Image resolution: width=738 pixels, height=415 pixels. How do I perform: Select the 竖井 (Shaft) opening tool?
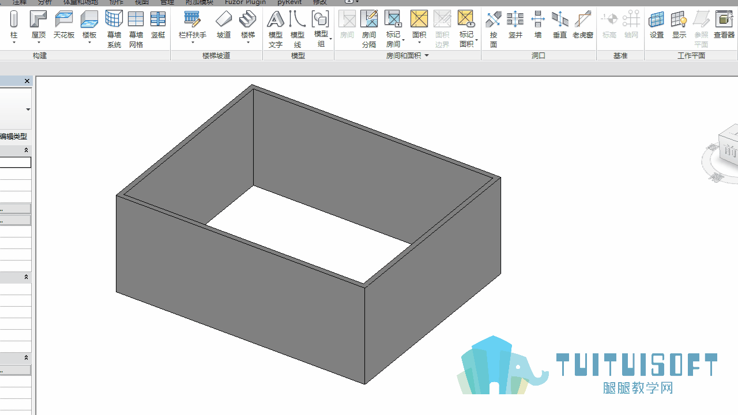(515, 25)
